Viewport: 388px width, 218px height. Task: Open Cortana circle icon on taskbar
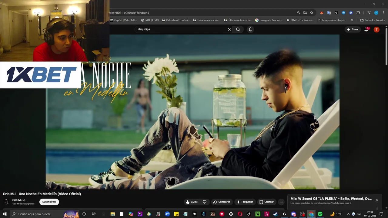point(84,214)
